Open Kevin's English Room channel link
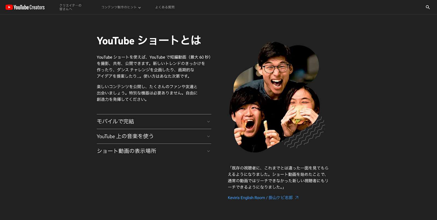This screenshot has height=220, width=437. (263, 198)
